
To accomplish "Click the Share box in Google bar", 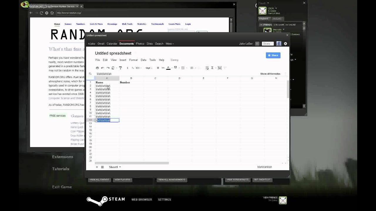I will tap(268, 44).
